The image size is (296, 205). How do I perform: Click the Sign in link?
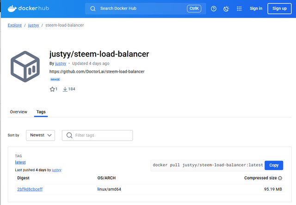pyautogui.click(x=256, y=8)
